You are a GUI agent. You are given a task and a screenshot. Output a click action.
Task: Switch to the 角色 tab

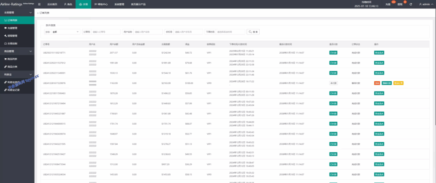pos(68,4)
